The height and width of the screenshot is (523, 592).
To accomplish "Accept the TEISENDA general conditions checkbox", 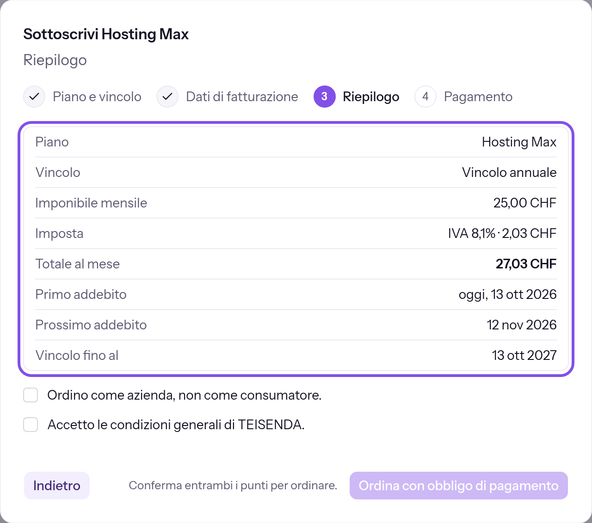I will click(31, 425).
